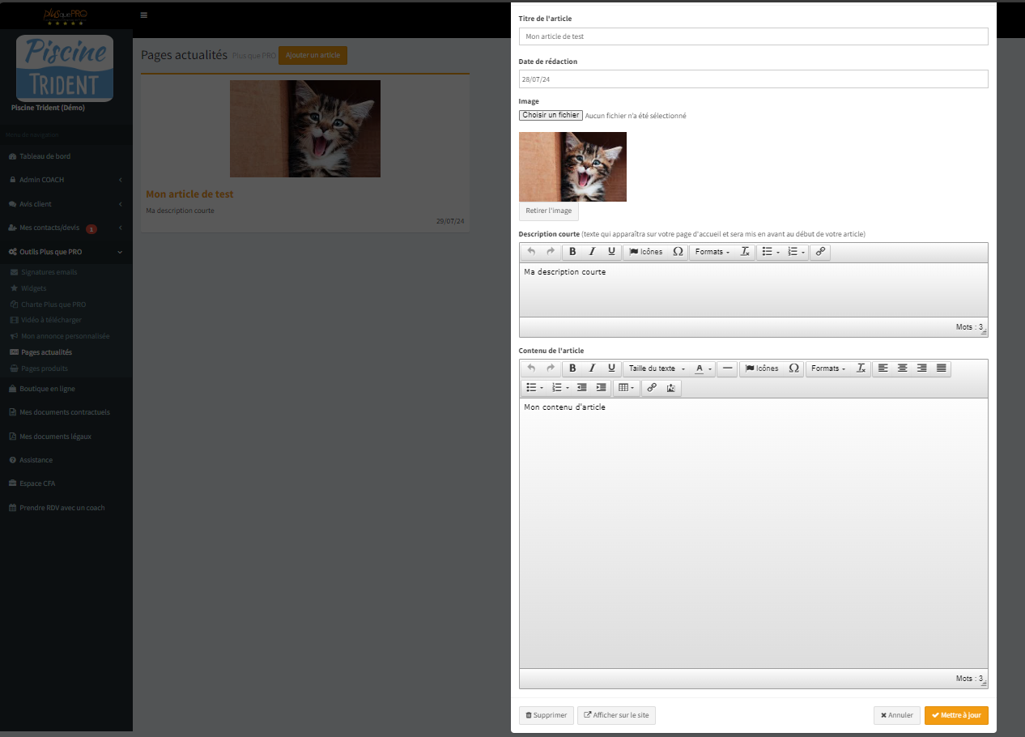Open Icônes picker in Description courte toolbar
1025x737 pixels.
point(646,252)
